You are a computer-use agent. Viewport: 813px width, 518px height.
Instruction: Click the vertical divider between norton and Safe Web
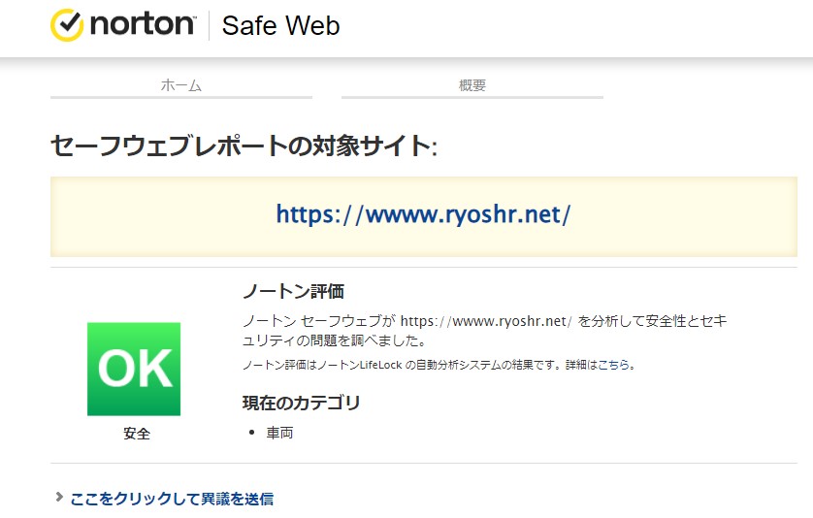(x=209, y=25)
